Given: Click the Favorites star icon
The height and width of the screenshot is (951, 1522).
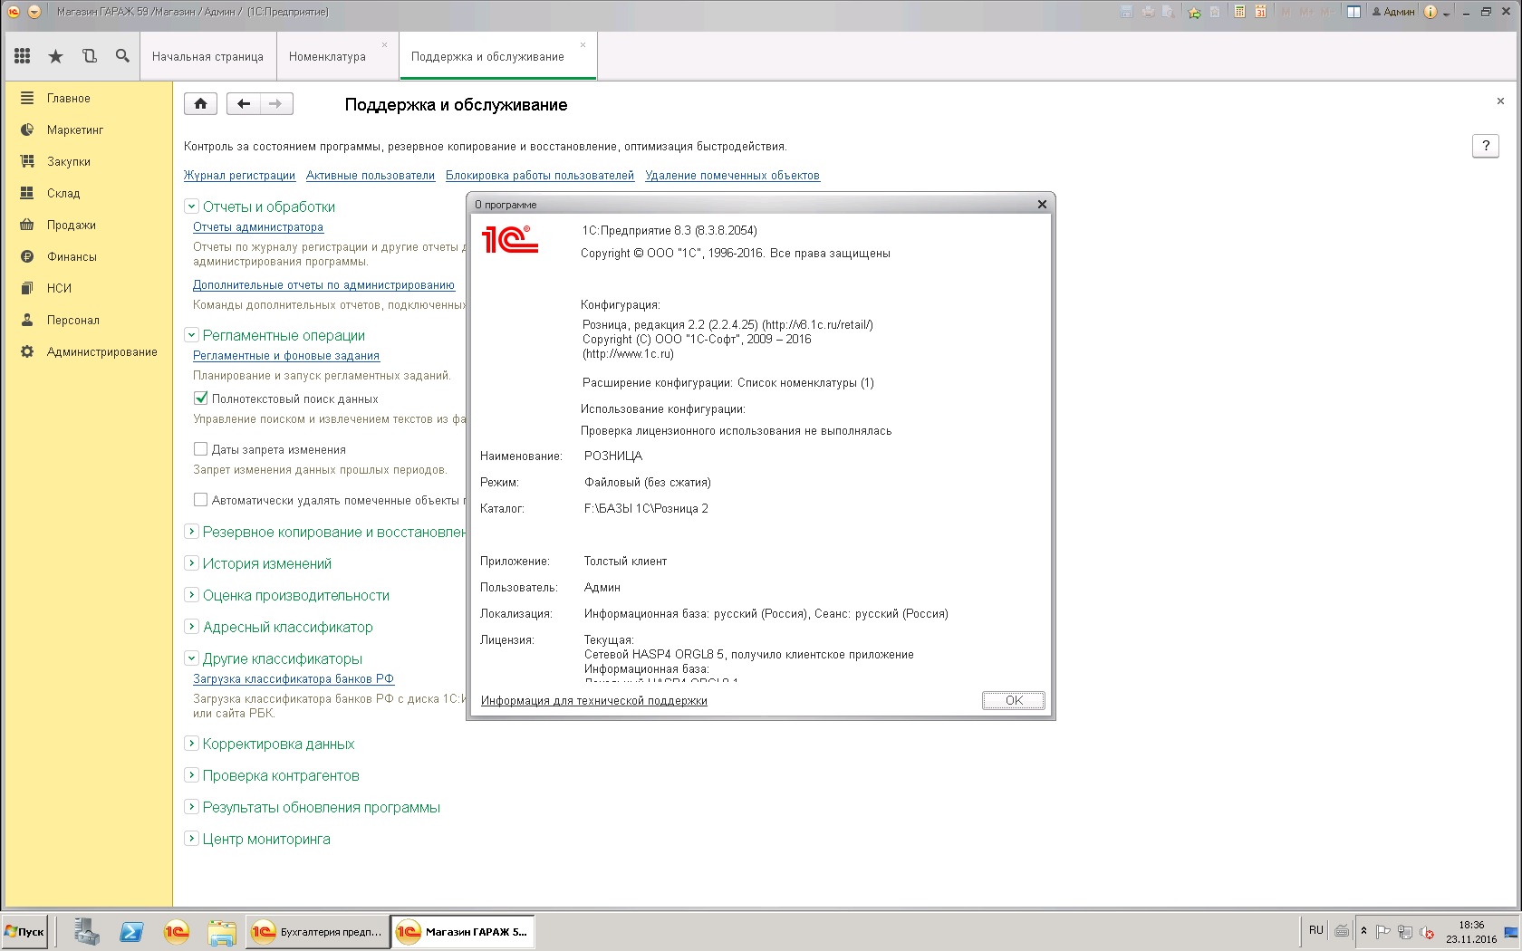Looking at the screenshot, I should click(55, 56).
